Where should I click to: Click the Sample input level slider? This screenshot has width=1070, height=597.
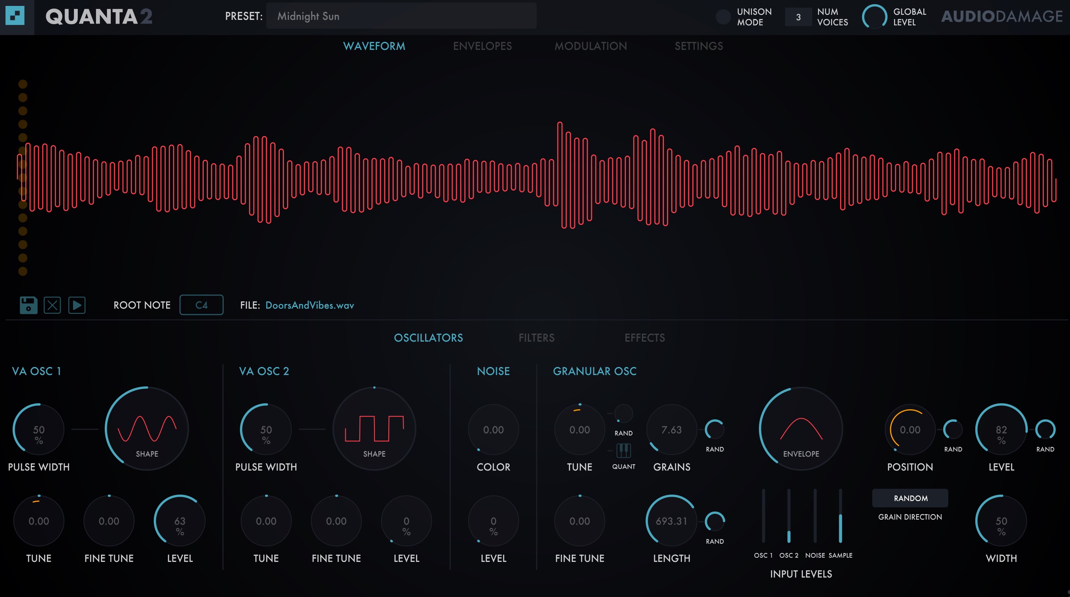tap(840, 516)
